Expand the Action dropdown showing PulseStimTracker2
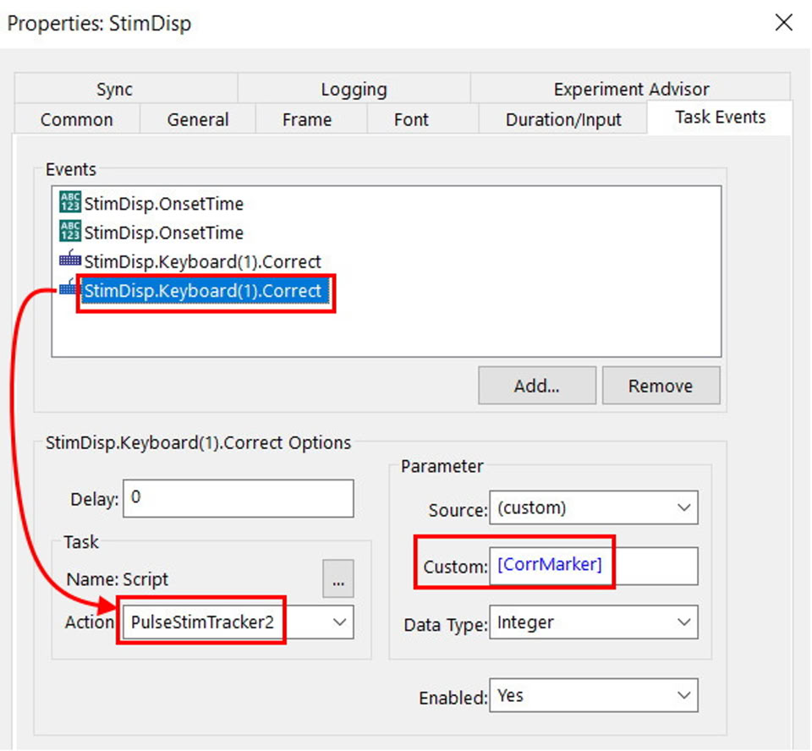The image size is (812, 751). coord(340,622)
